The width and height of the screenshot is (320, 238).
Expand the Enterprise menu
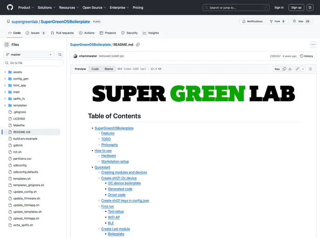click(119, 7)
